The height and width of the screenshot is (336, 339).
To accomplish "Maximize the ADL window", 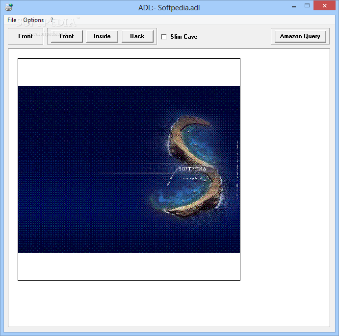I will [307, 6].
